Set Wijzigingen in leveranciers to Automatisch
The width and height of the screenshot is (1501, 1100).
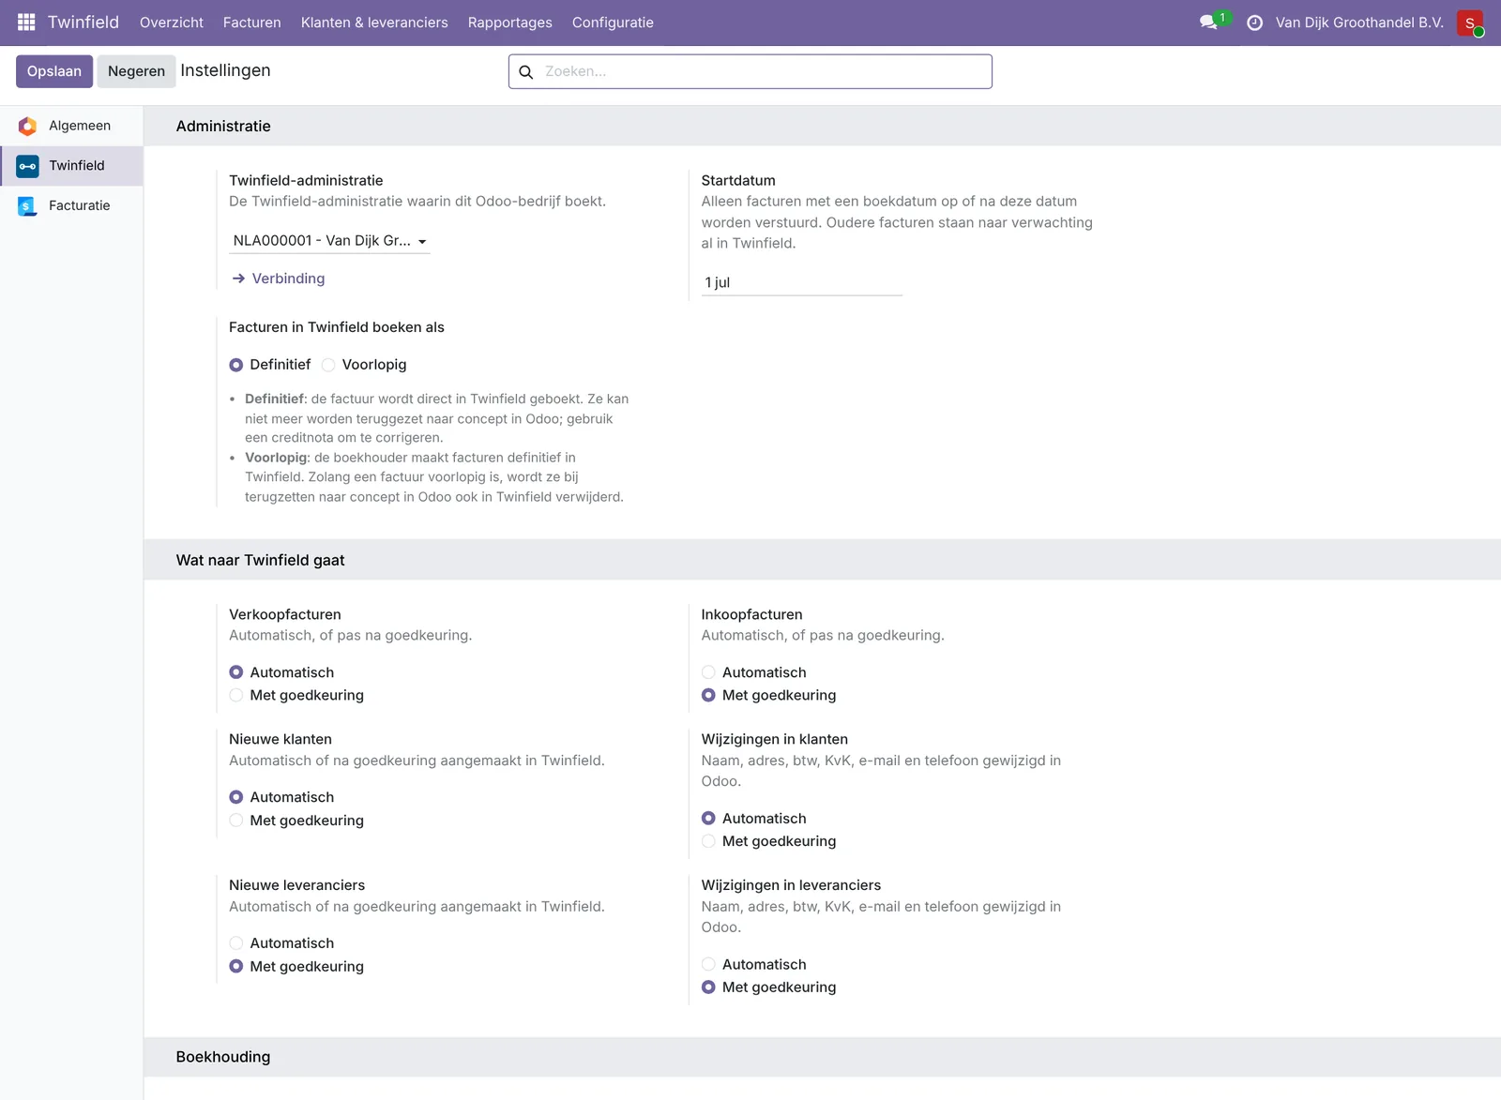pos(708,964)
